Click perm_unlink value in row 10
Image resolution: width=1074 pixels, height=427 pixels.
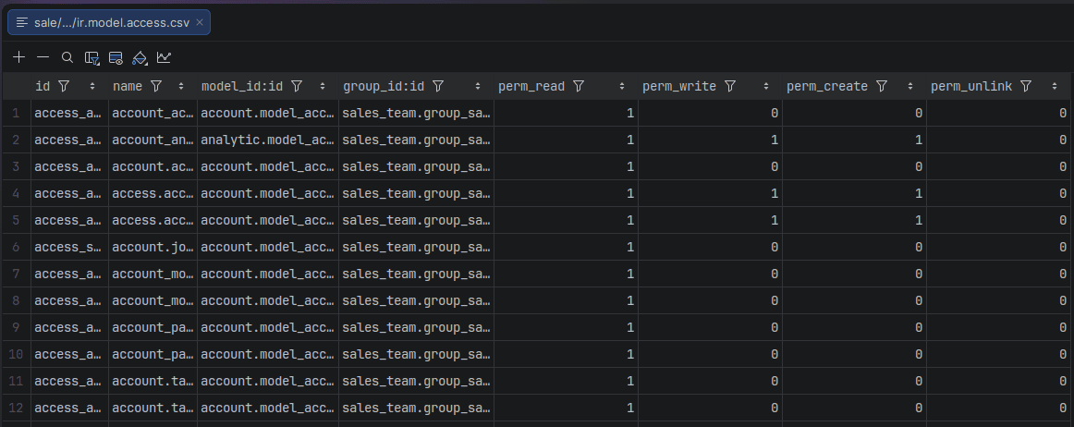pos(1000,354)
